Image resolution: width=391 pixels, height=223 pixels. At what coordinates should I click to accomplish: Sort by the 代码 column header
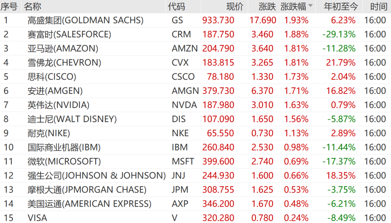(177, 7)
